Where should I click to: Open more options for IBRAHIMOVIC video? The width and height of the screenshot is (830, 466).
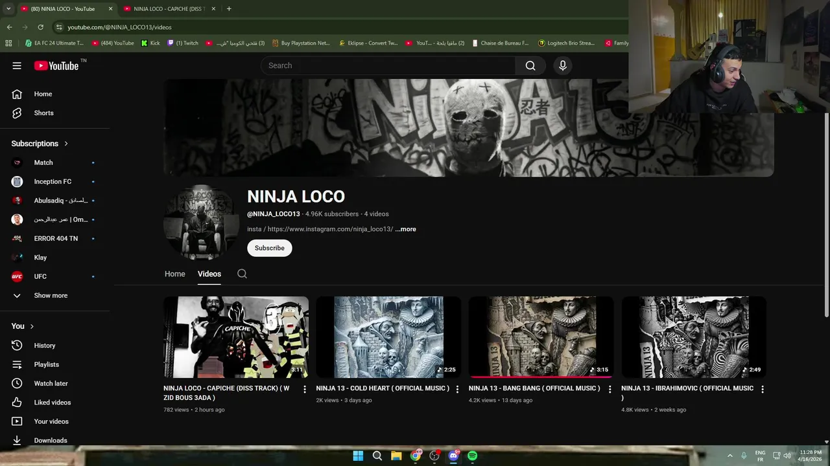(763, 390)
